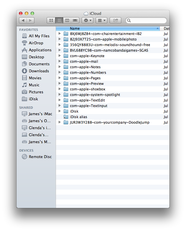Minimize the window with the yellow button
The height and width of the screenshot is (231, 186).
27,13
